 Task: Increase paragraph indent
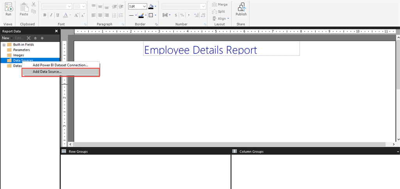121,6
